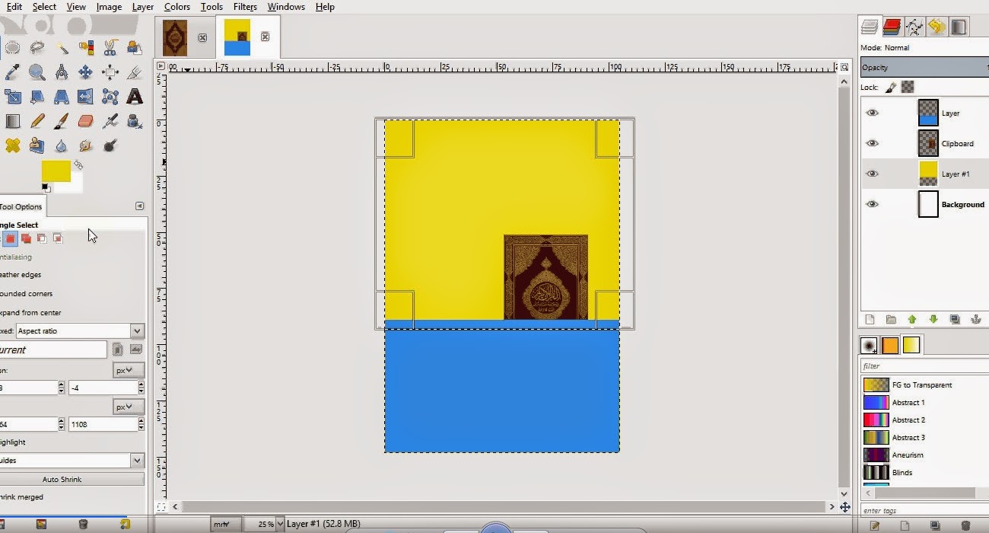Toggle visibility of the 'Layer' layer
Image resolution: width=989 pixels, height=533 pixels.
(x=873, y=113)
